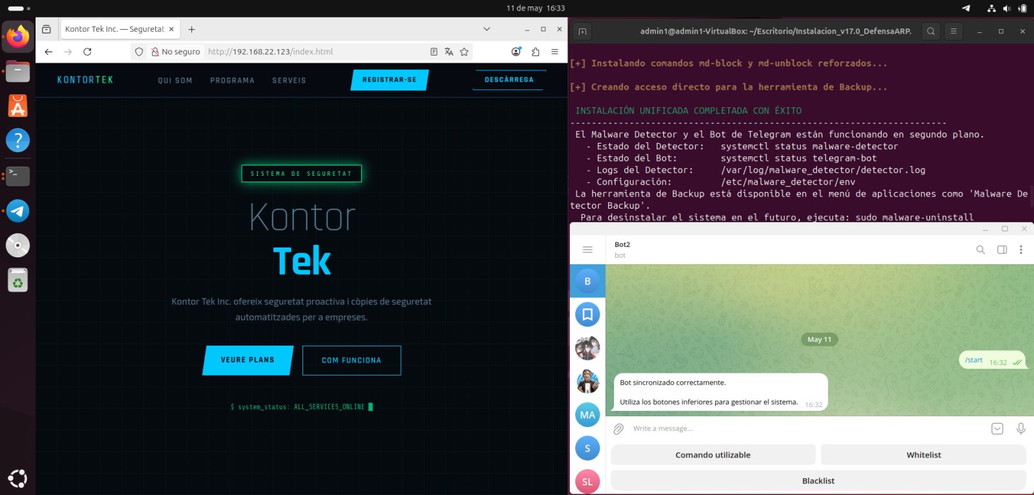Click the system_status ALL_SERVICES_ONLINE text

[x=301, y=407]
